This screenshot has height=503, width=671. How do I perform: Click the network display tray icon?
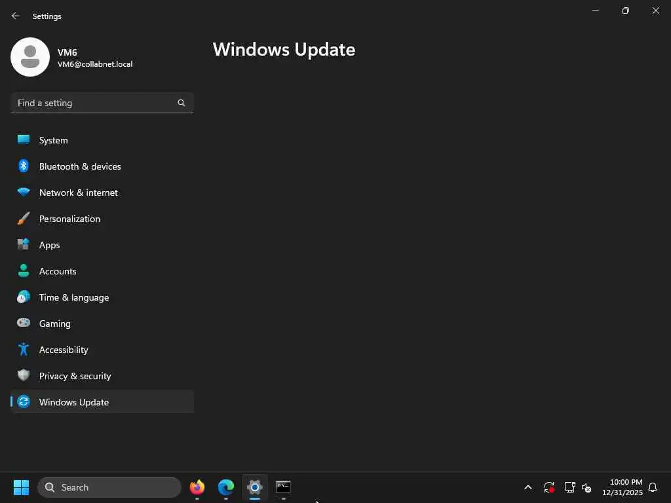pyautogui.click(x=569, y=487)
